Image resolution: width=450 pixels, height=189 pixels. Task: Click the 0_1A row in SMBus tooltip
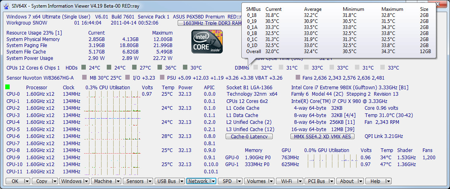click(339, 27)
